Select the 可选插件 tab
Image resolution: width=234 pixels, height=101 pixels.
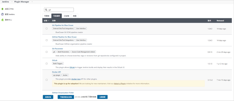pyautogui.click(x=57, y=16)
